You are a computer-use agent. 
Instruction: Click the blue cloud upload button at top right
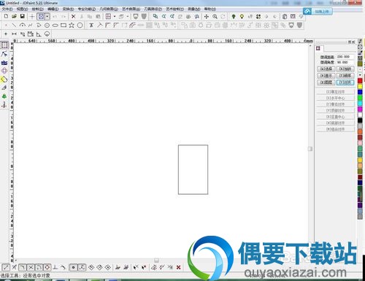pyautogui.click(x=318, y=11)
